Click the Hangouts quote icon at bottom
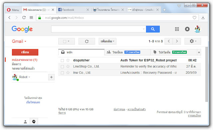The height and width of the screenshot is (130, 213). pyautogui.click(x=34, y=122)
